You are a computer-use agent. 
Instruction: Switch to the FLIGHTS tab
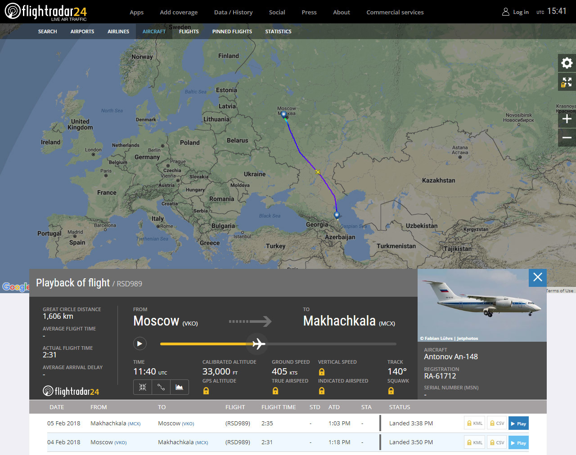tap(189, 31)
